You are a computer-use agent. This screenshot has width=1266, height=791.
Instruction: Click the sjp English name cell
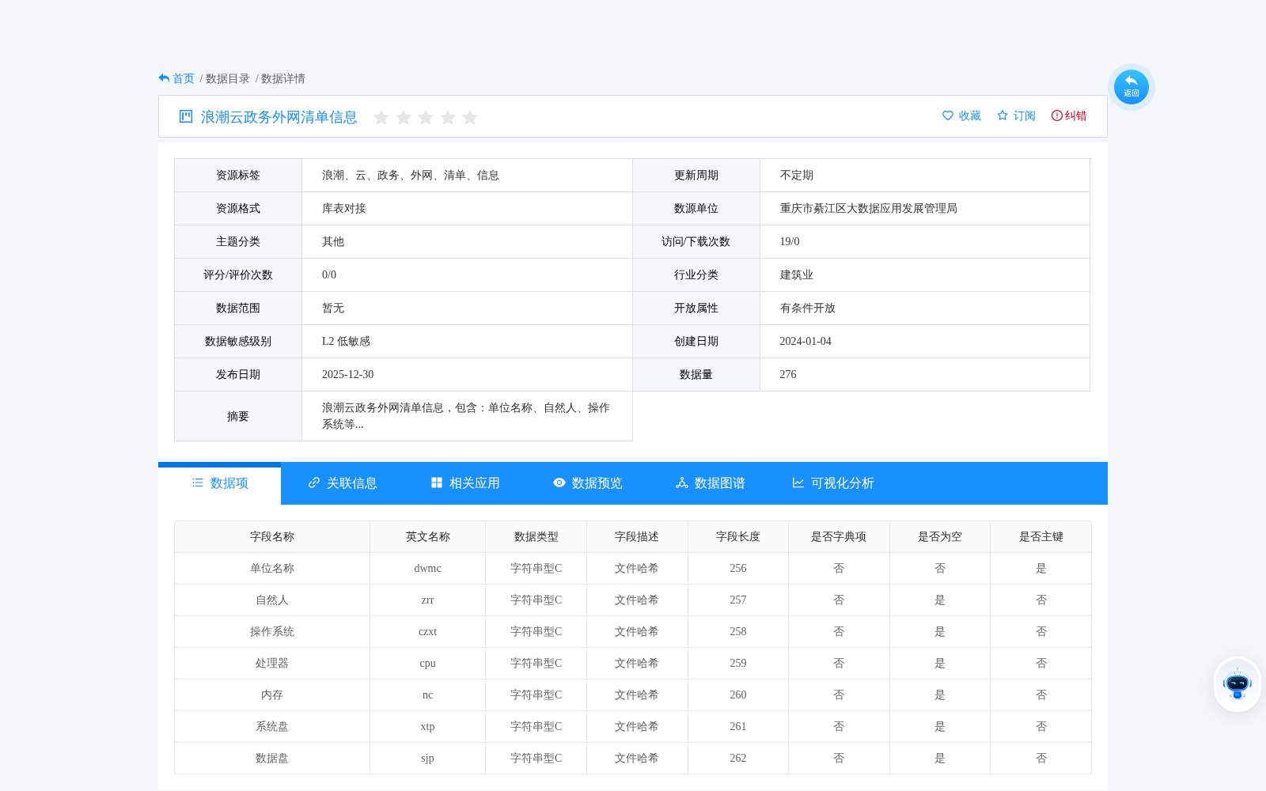click(x=428, y=758)
